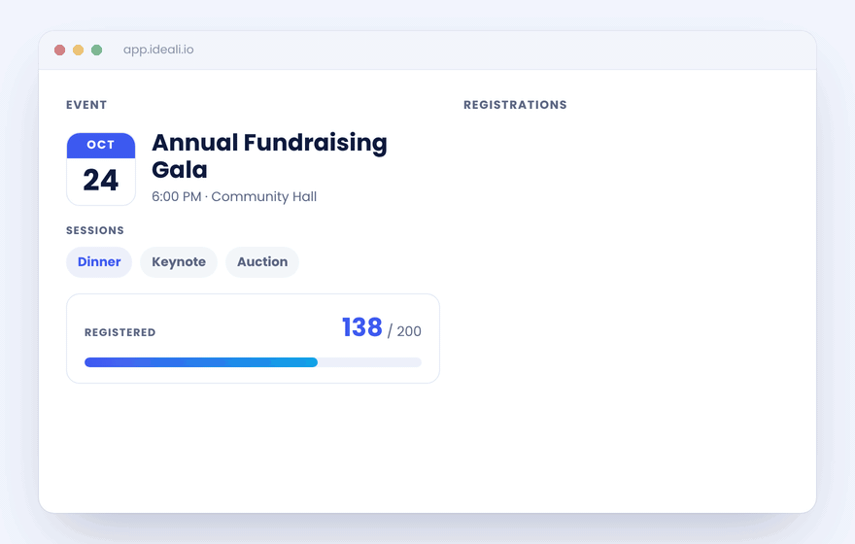Open the Annual Fundraising Gala event title
855x544 pixels.
(269, 155)
